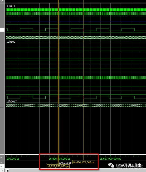Image resolution: width=146 pixels, height=172 pixels.
Task: Click the FPGA开源工作室 watermark text
Action: pos(128,165)
